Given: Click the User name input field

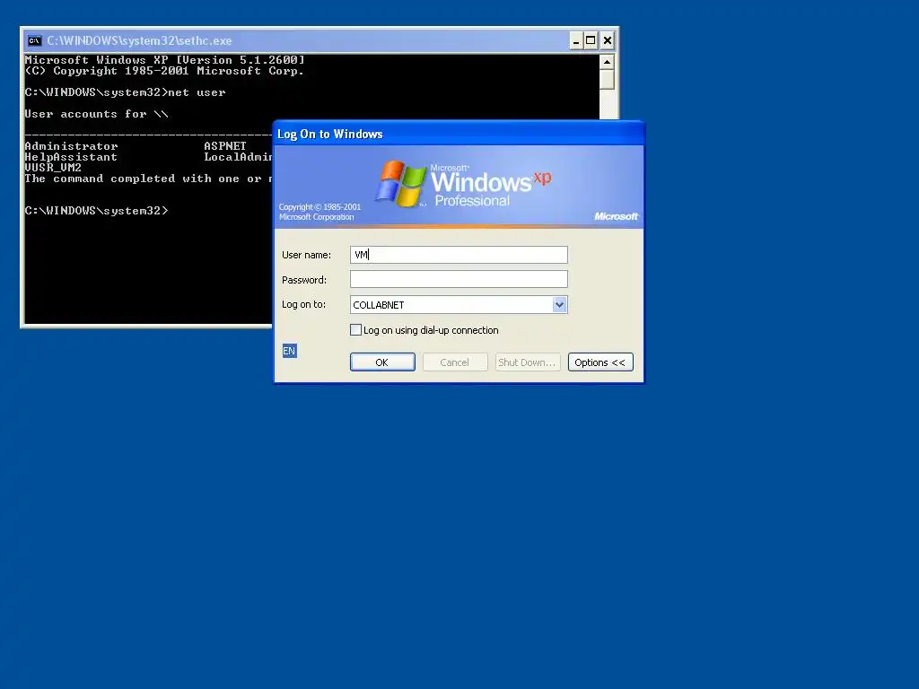Looking at the screenshot, I should 459,254.
